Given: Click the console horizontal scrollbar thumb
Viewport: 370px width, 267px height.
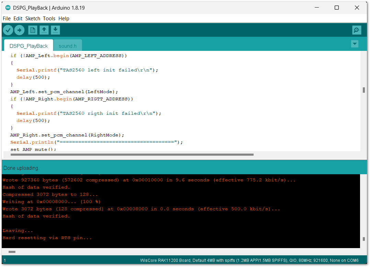Looking at the screenshot, I should (x=12, y=252).
